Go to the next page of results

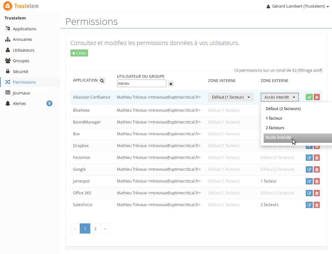105,229
